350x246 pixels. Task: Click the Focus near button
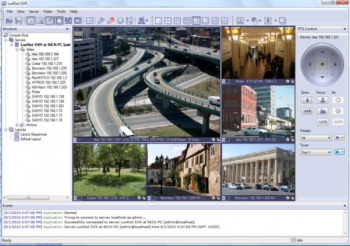point(321,100)
